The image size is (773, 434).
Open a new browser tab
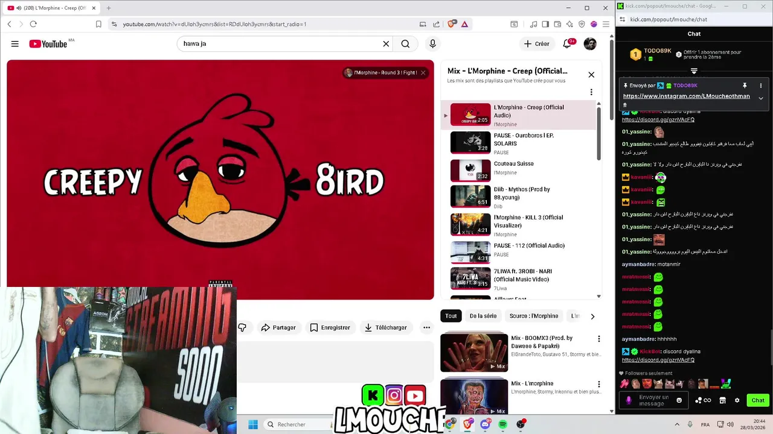coord(109,8)
